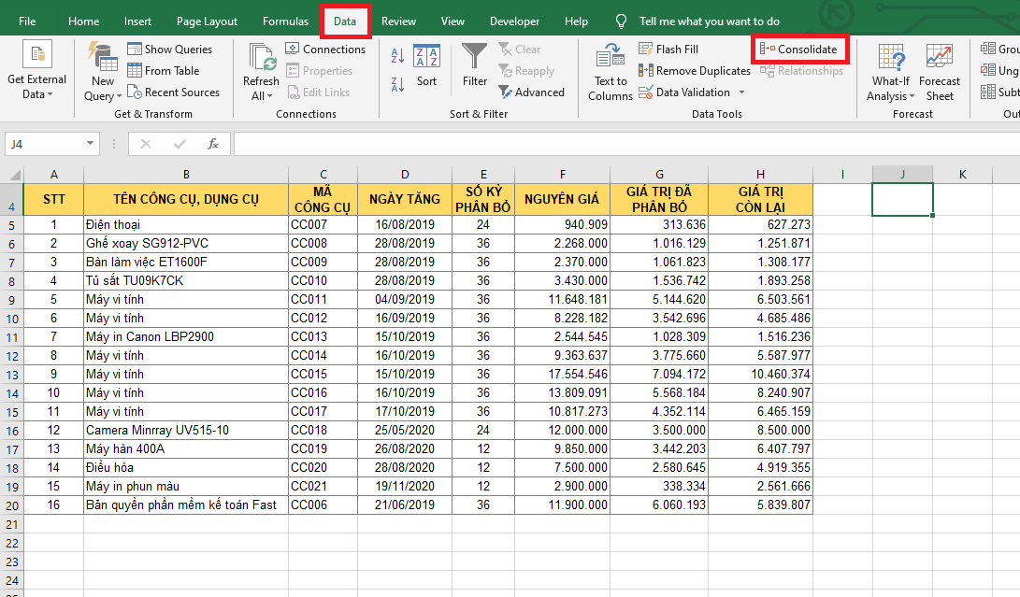1020x597 pixels.
Task: Click the Flash Fill button
Action: tap(668, 50)
